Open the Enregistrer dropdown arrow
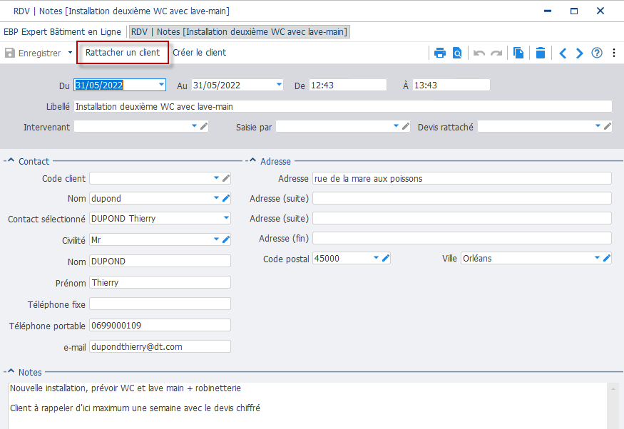624x429 pixels. (x=70, y=53)
